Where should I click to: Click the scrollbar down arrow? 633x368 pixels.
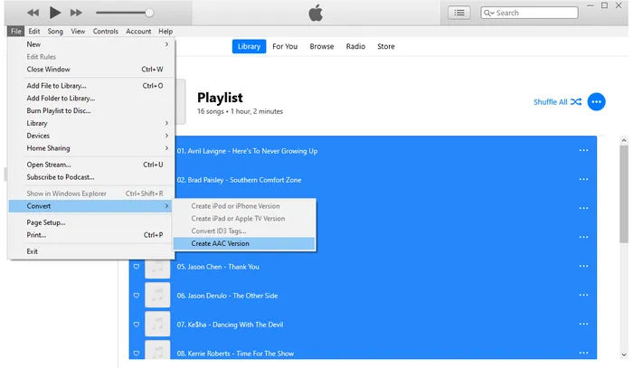click(x=624, y=354)
